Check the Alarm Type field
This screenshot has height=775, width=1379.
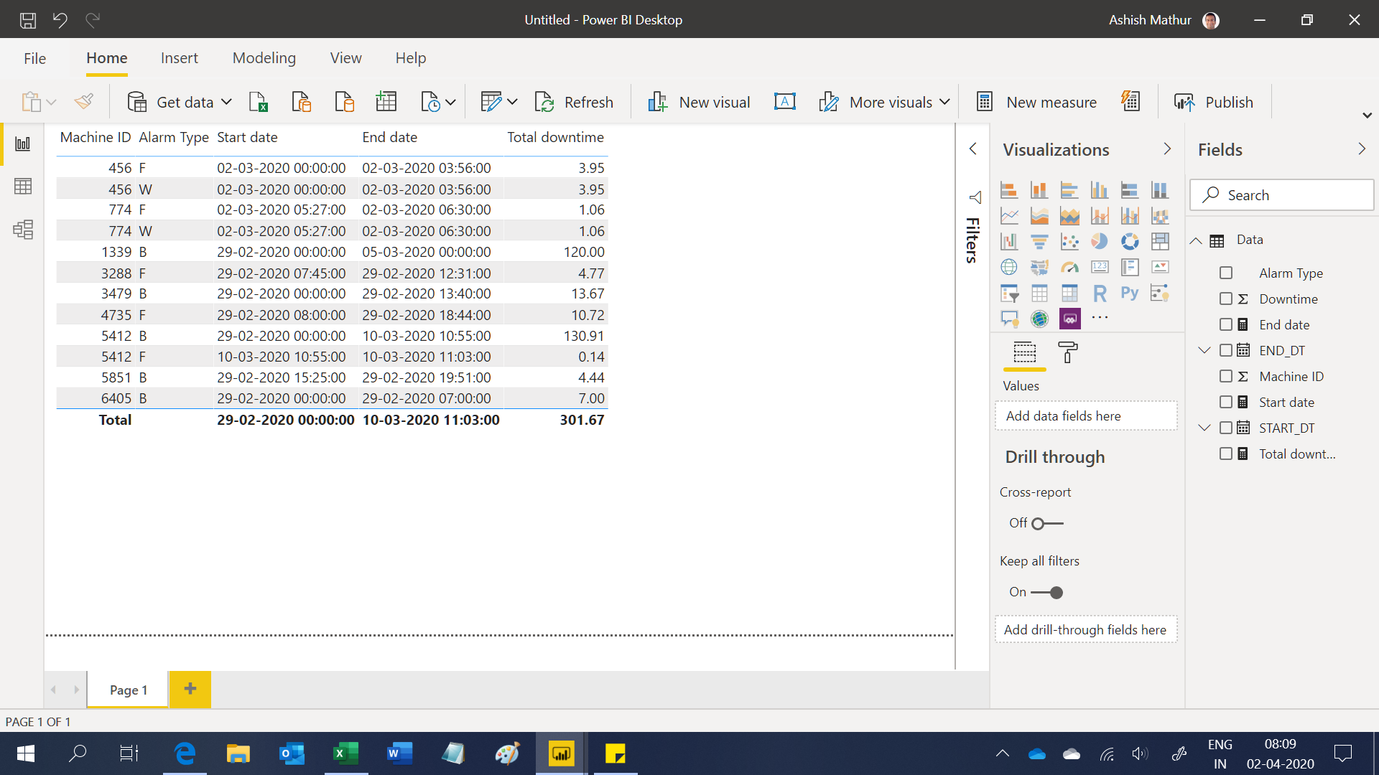[1226, 273]
